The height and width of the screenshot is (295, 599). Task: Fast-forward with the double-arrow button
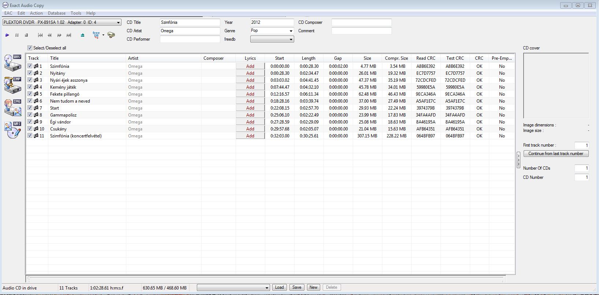tap(59, 35)
